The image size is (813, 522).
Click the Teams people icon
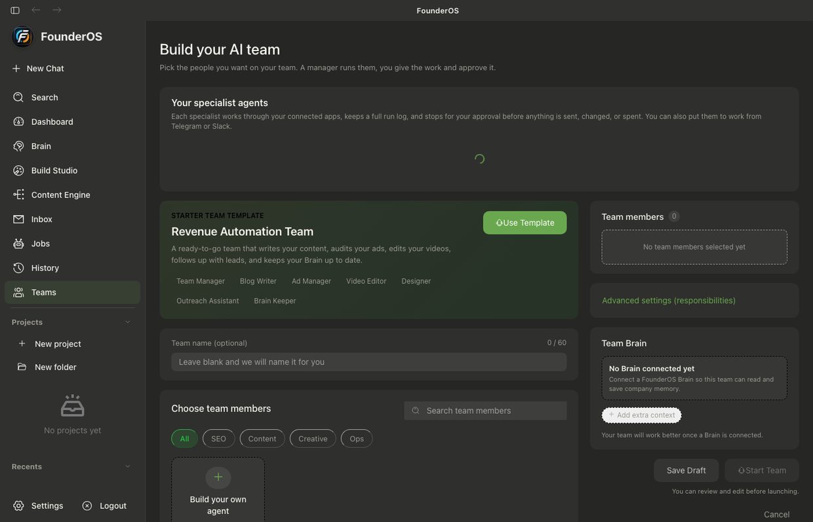click(18, 292)
